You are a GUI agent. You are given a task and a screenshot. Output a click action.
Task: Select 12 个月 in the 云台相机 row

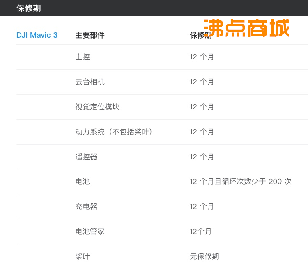click(202, 82)
